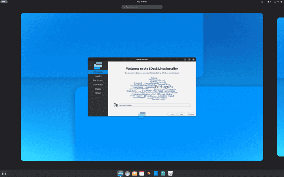Open the calendar app from the dock
284x177 pixels.
[x=142, y=173]
